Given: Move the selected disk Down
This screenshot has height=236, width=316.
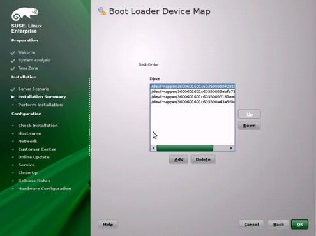Looking at the screenshot, I should (x=249, y=126).
